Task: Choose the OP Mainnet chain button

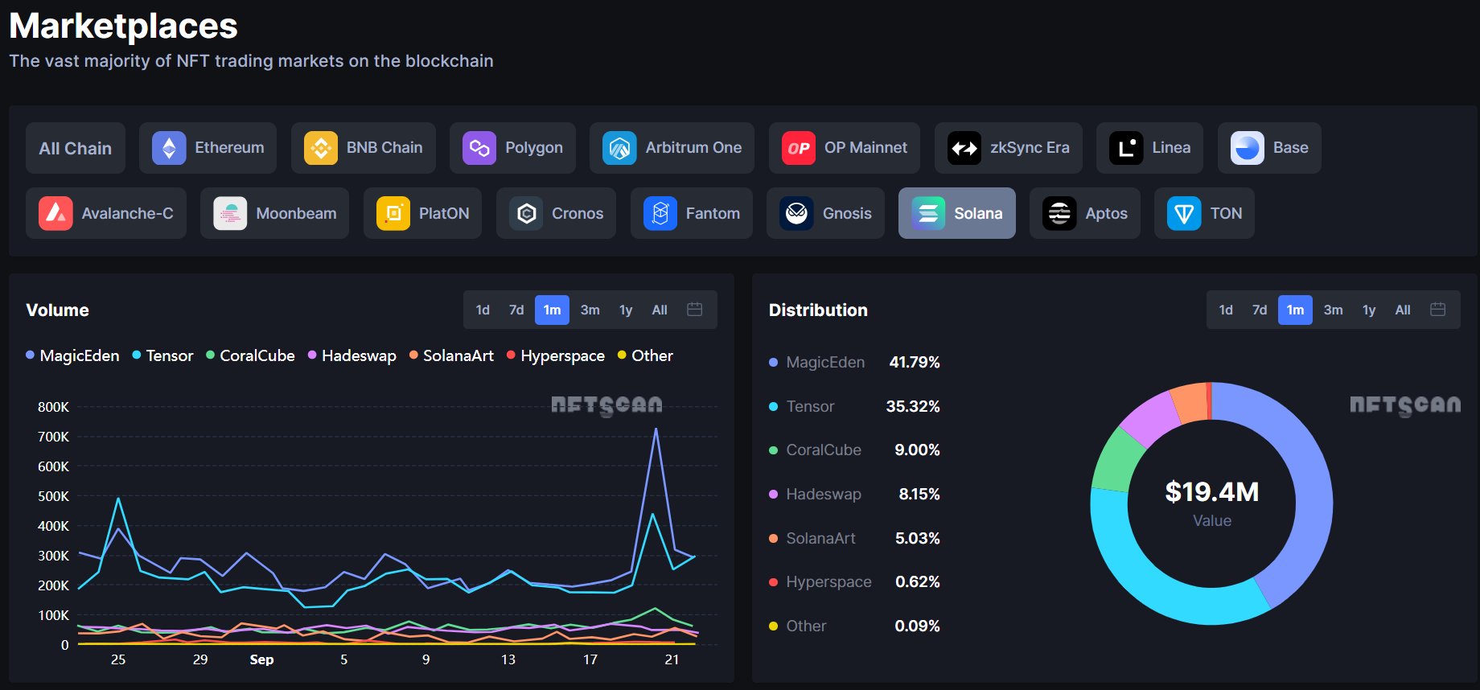Action: [845, 148]
